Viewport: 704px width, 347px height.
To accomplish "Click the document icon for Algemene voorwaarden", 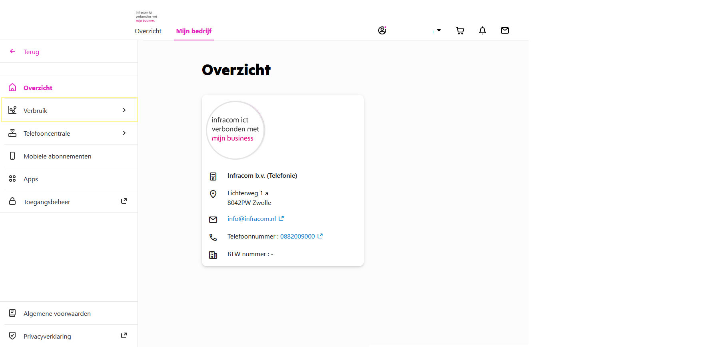I will click(x=12, y=313).
